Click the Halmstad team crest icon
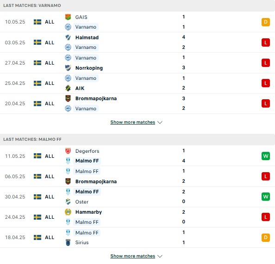Screen dimensions: 275x264 pyautogui.click(x=68, y=37)
